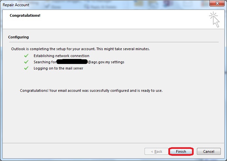Click the 'Outlook is completing the setup' text

(x=80, y=49)
